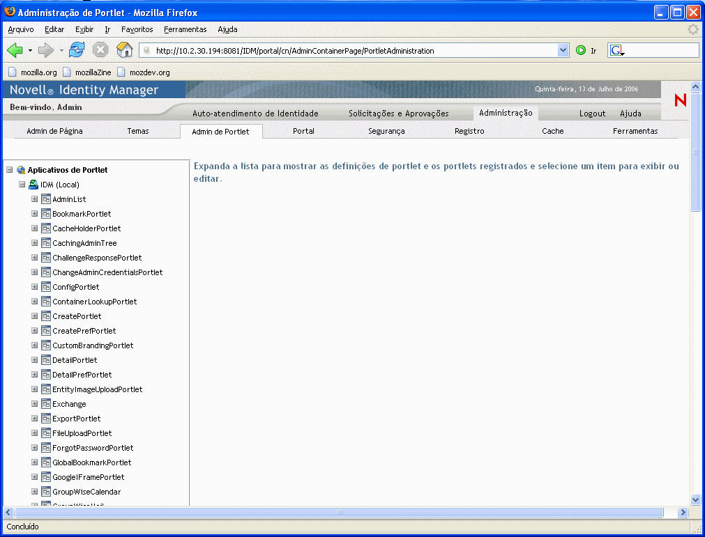This screenshot has height=537, width=705.
Task: Click the vertical scrollbar up arrow
Action: click(x=695, y=86)
